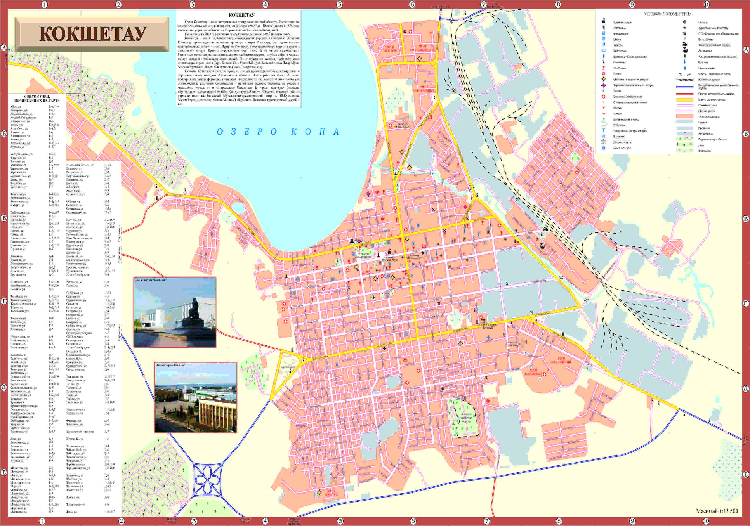Click grid column marker 3 on the bottom border
The image size is (750, 526).
[x=194, y=521]
